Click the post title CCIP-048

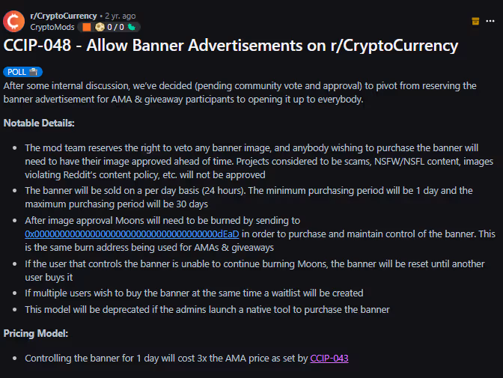[x=231, y=46]
